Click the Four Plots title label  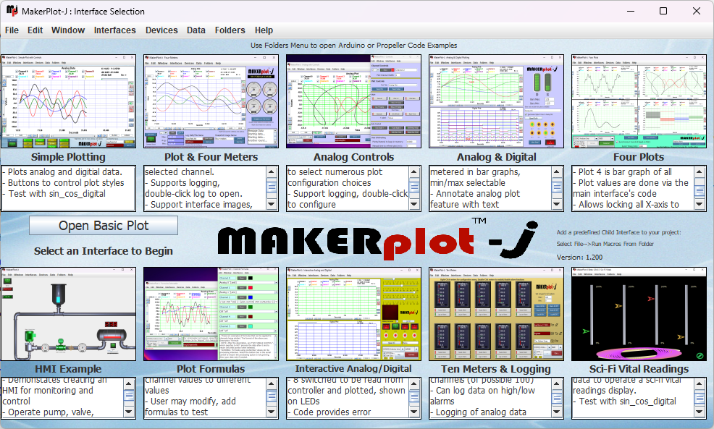639,157
